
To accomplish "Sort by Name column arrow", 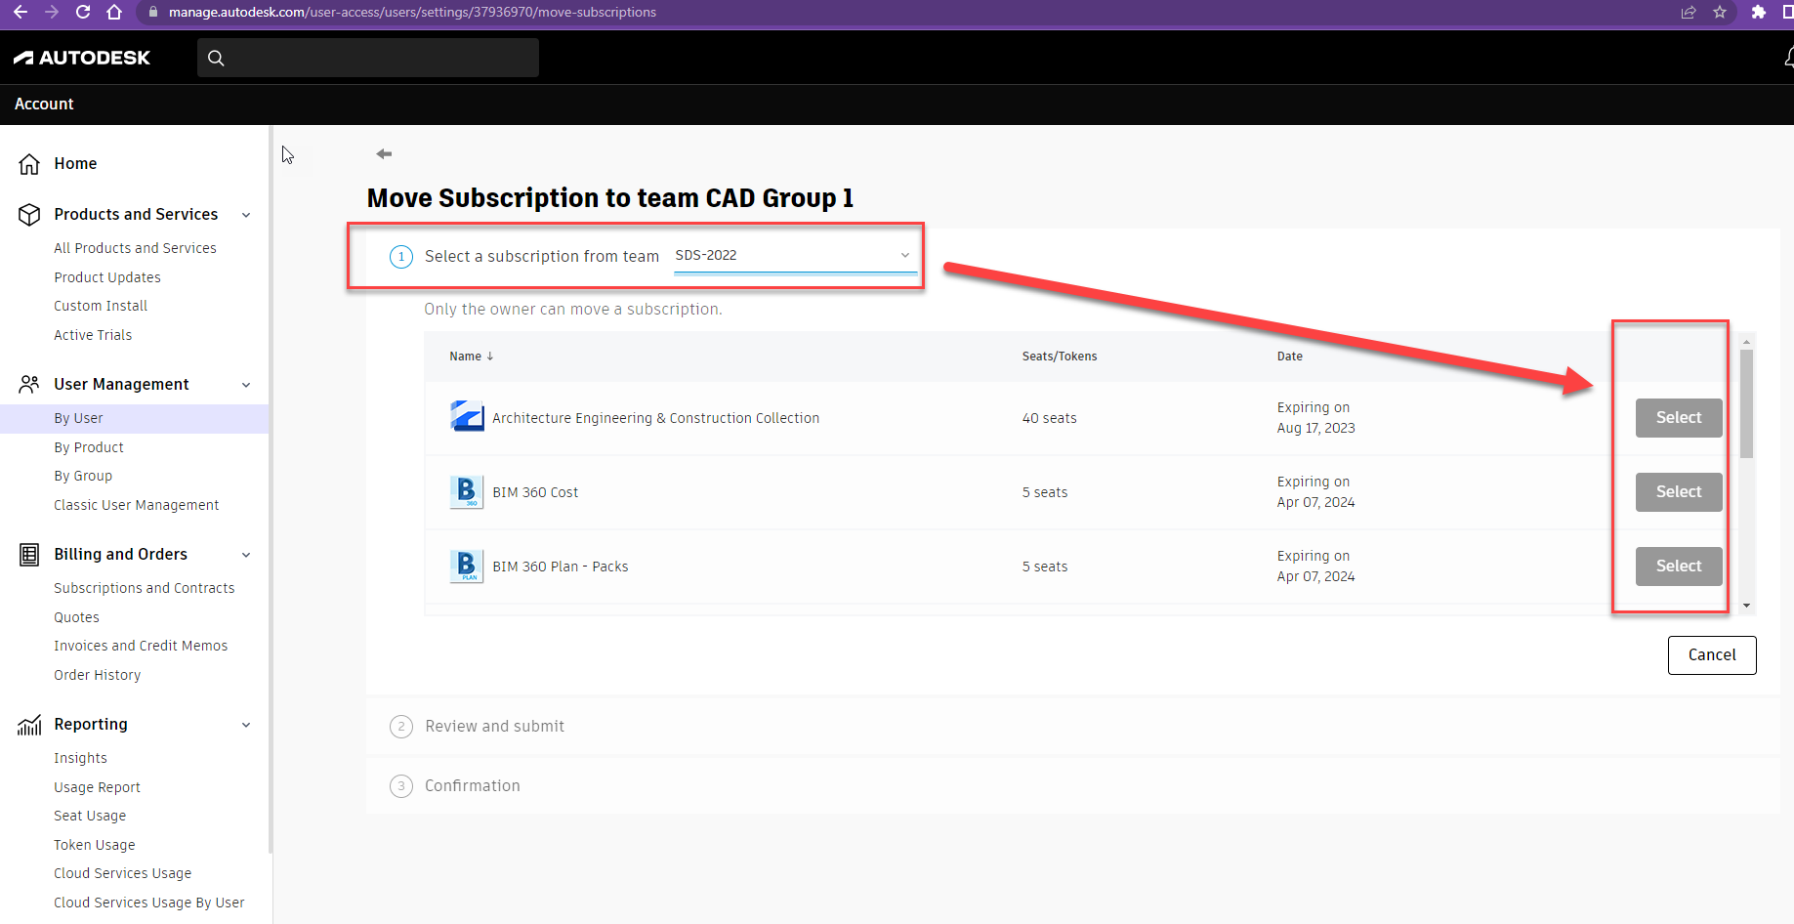I will tap(490, 357).
